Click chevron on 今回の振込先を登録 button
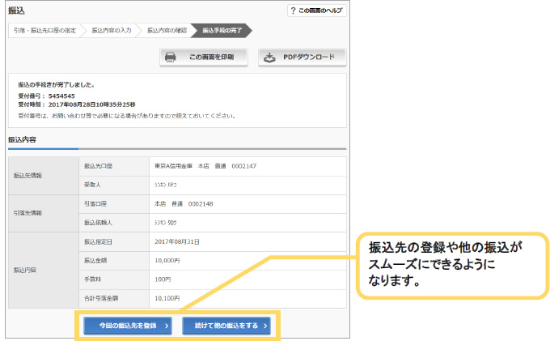This screenshot has width=550, height=341. (x=167, y=326)
